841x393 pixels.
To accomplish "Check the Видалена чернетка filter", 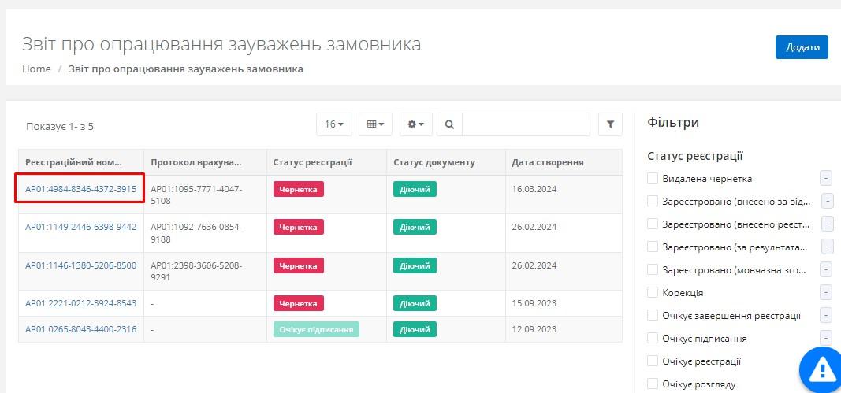I will click(x=653, y=179).
